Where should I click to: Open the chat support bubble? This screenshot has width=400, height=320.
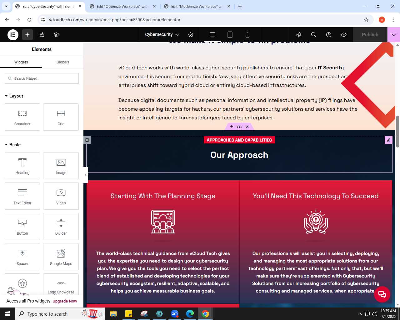(x=382, y=294)
